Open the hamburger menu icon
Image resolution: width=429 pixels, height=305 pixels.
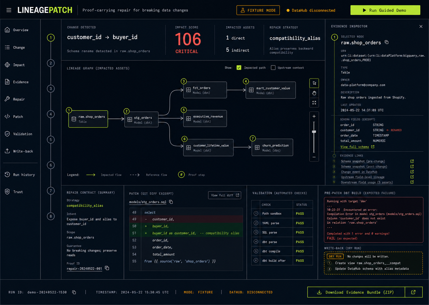(9, 10)
